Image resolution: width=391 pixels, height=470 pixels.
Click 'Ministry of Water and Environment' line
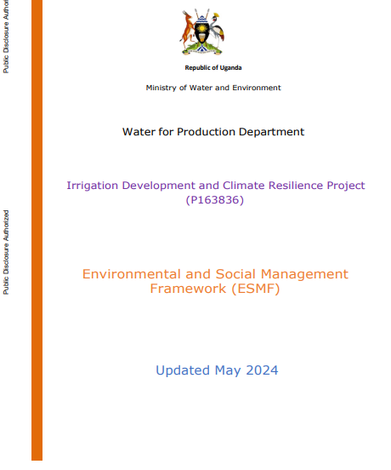point(213,88)
